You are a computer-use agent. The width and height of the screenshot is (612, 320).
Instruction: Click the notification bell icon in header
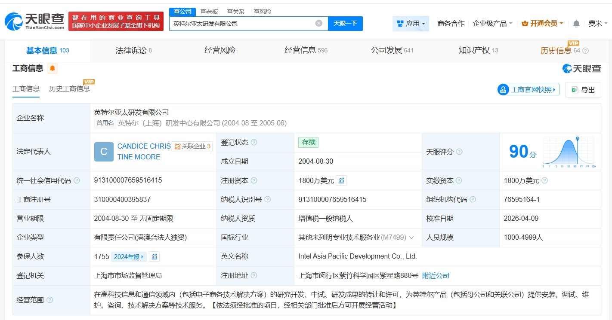tap(576, 24)
